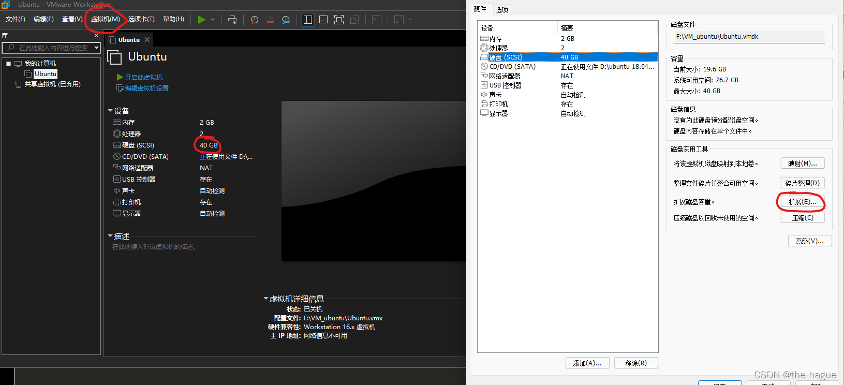Screen dimensions: 844x385
Task: Close the library panel
Action: pyautogui.click(x=96, y=36)
